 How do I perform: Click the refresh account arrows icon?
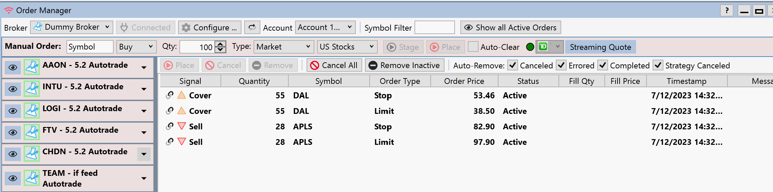252,27
